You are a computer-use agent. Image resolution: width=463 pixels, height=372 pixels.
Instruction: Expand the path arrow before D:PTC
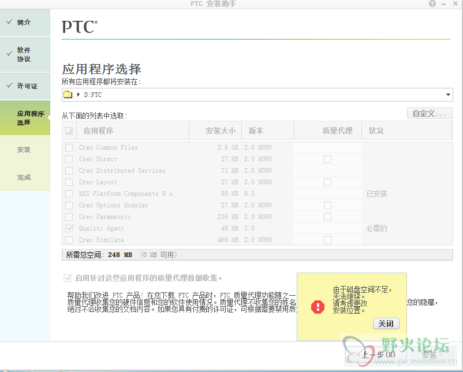click(x=79, y=95)
